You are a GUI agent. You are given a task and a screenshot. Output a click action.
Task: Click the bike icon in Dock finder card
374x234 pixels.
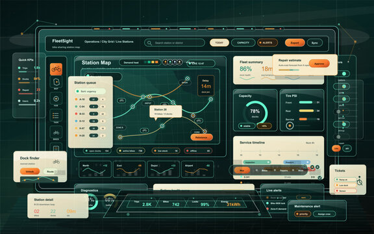pyautogui.click(x=56, y=162)
